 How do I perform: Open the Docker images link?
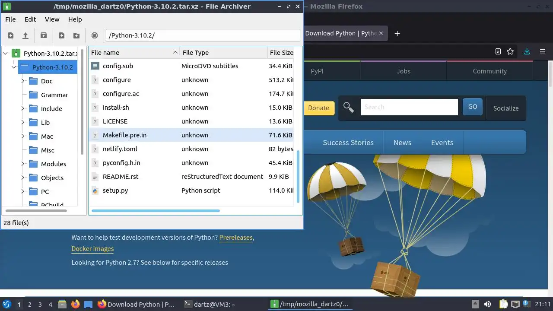[x=92, y=249]
